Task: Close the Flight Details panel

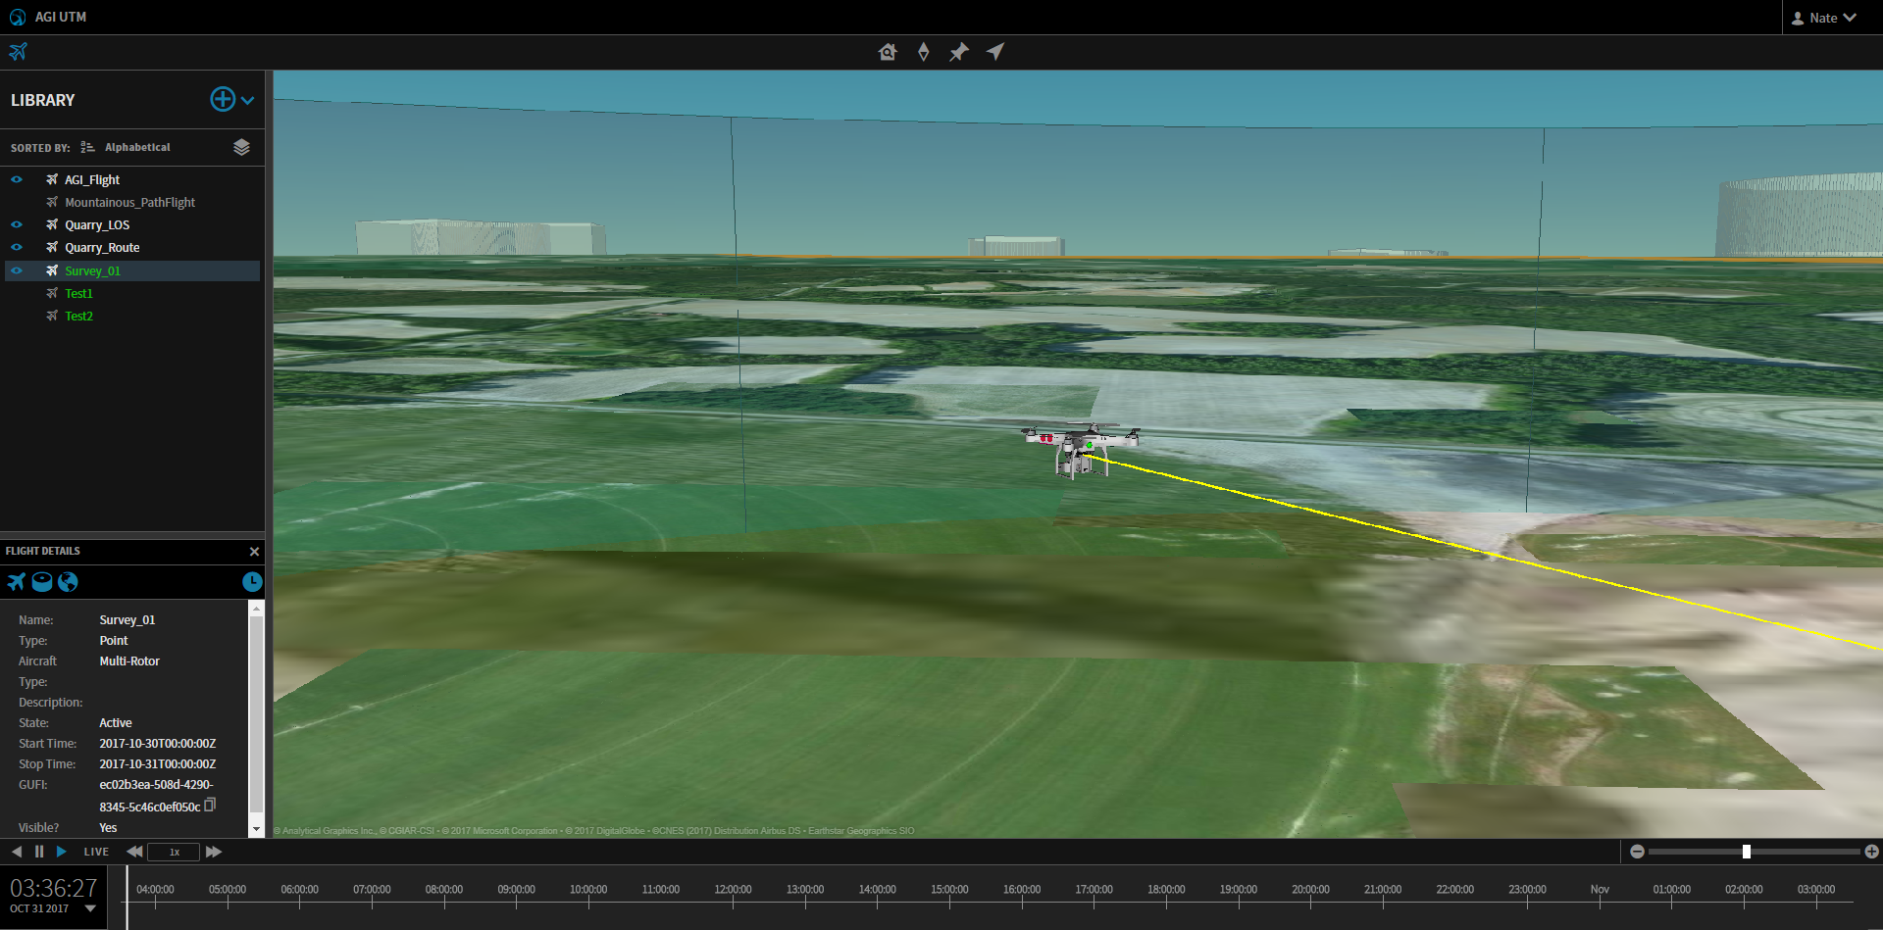Action: point(254,552)
